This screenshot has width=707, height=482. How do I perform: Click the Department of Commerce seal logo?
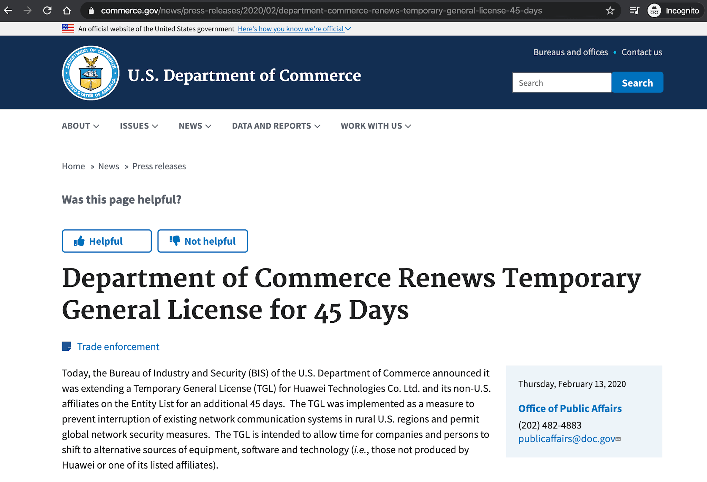(91, 73)
